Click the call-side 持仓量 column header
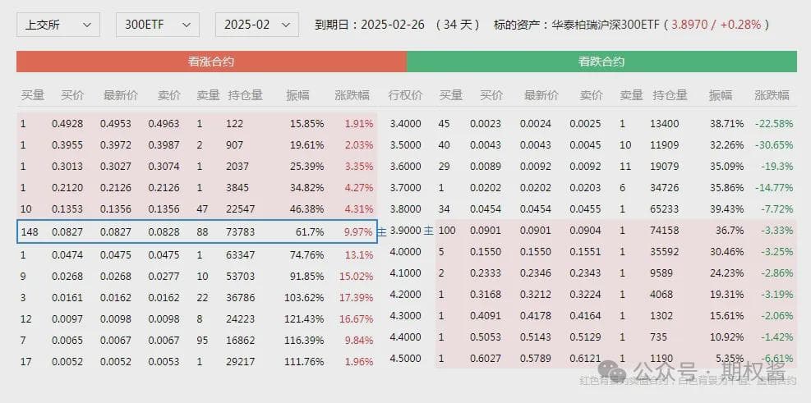Image resolution: width=811 pixels, height=403 pixels. (x=245, y=95)
